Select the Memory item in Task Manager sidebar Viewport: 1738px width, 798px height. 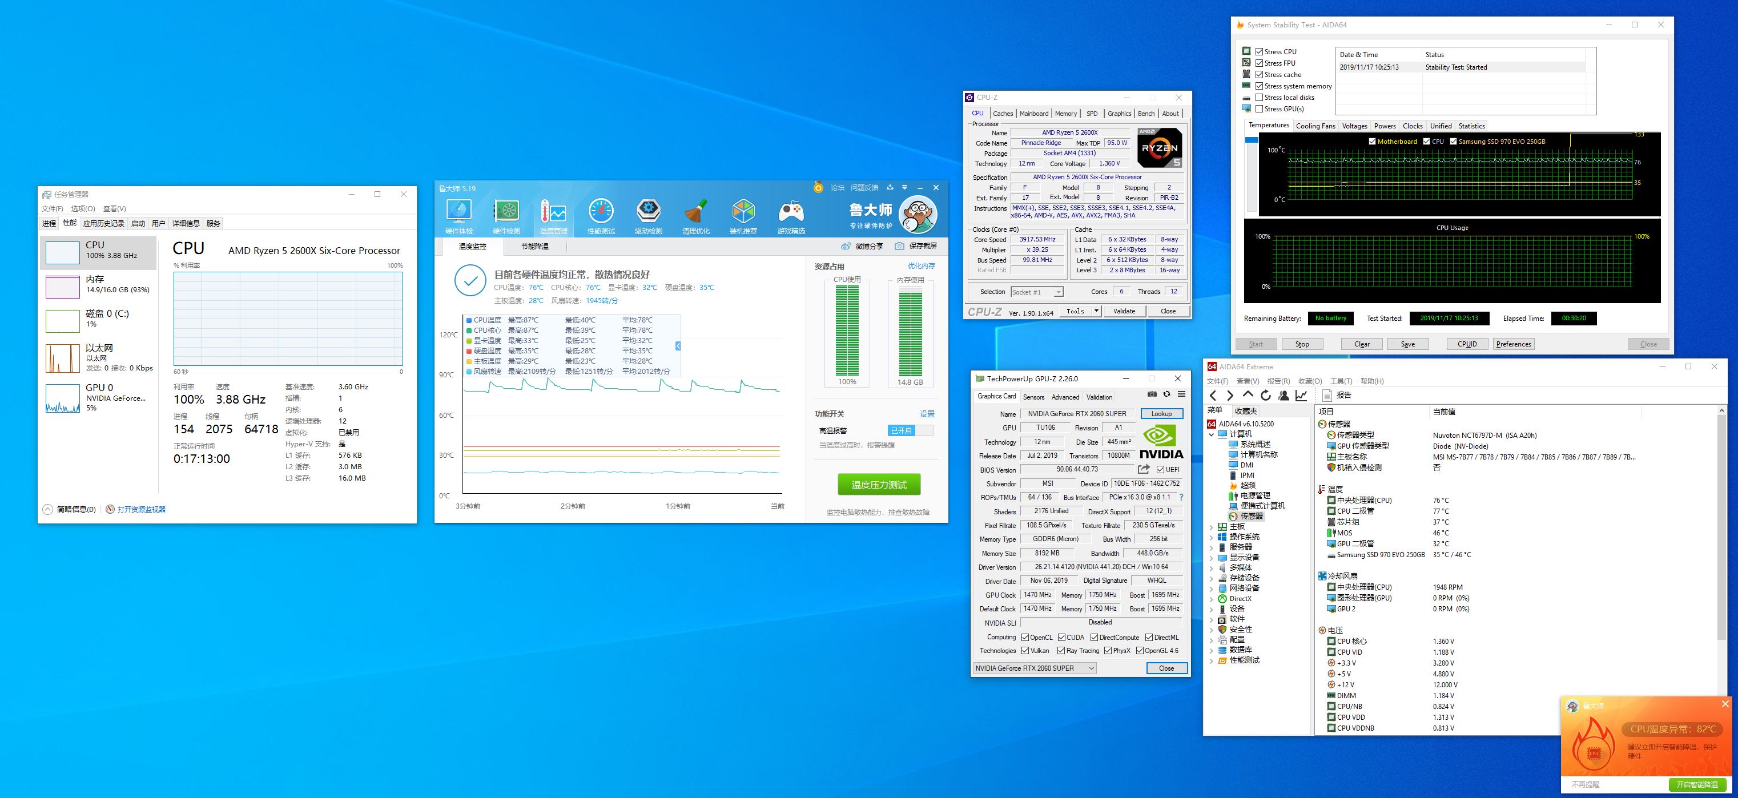98,285
